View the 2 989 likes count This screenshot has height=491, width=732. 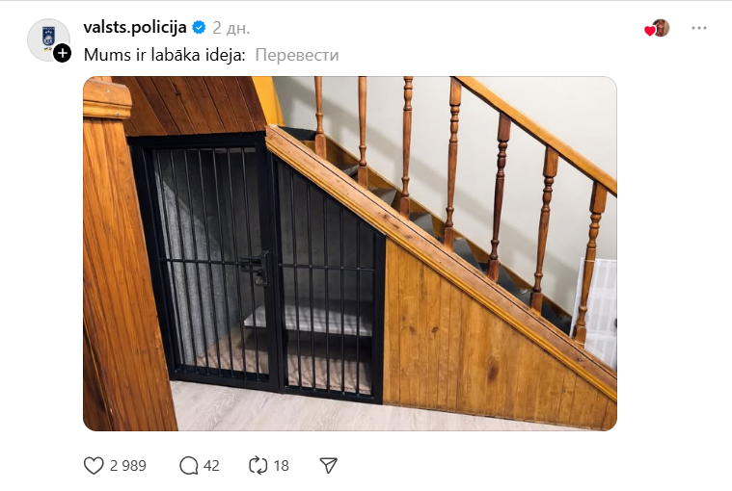[x=128, y=465]
